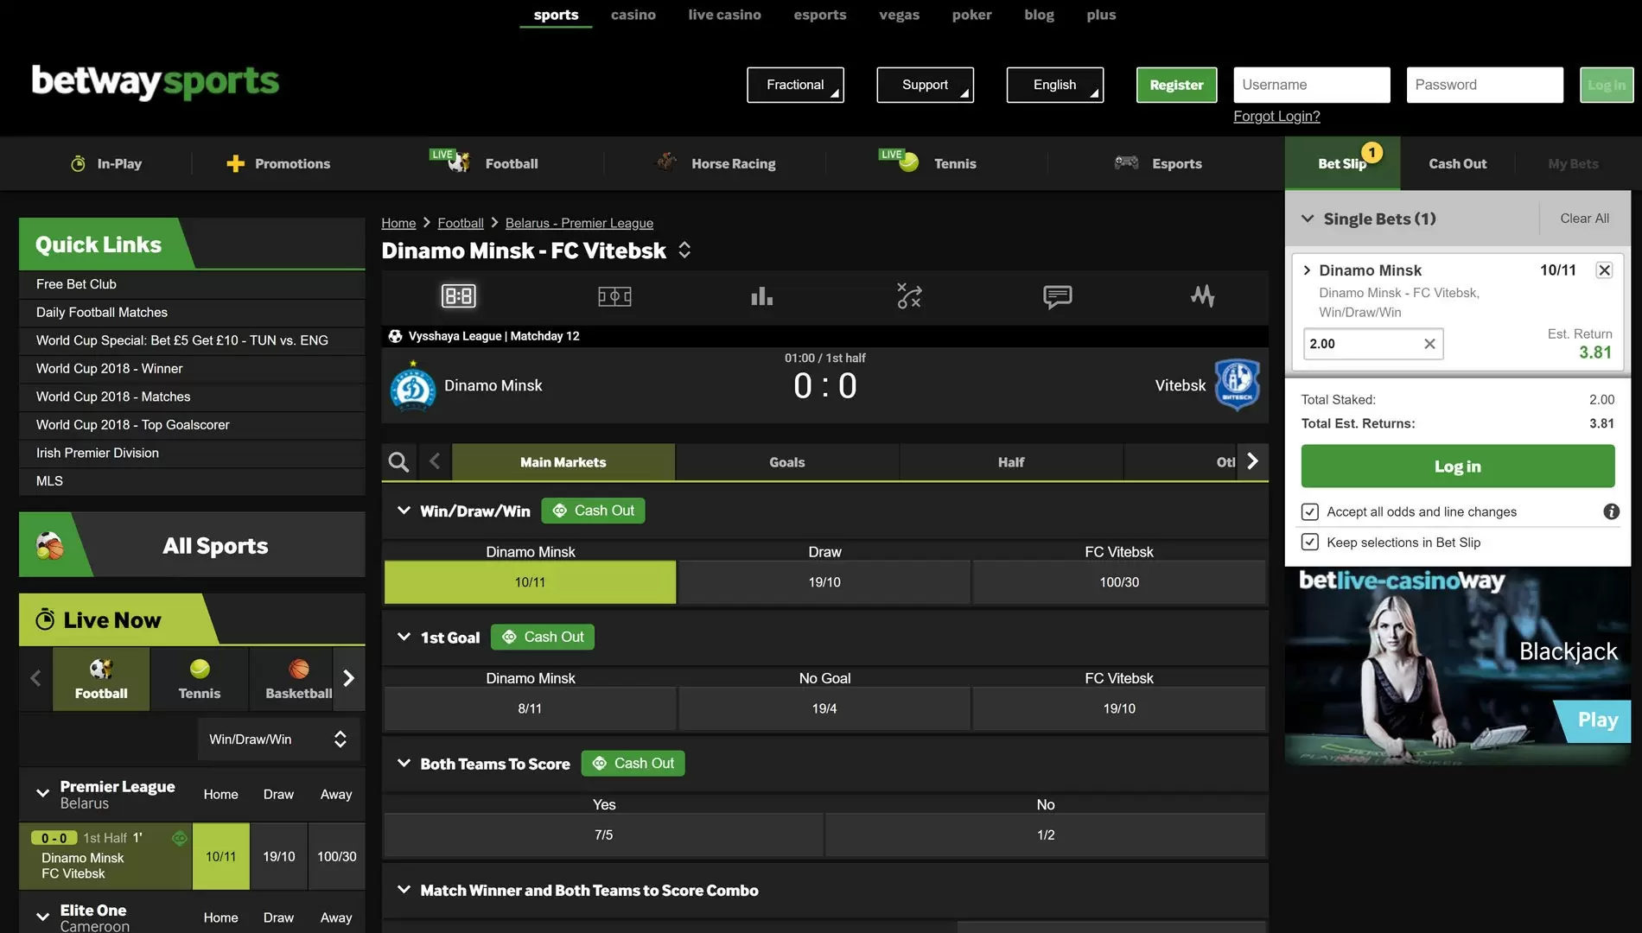The image size is (1642, 933).
Task: Collapse the 1st Goal market section
Action: pos(404,637)
